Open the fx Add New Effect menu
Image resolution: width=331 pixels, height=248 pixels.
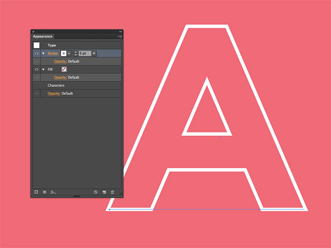coord(53,192)
